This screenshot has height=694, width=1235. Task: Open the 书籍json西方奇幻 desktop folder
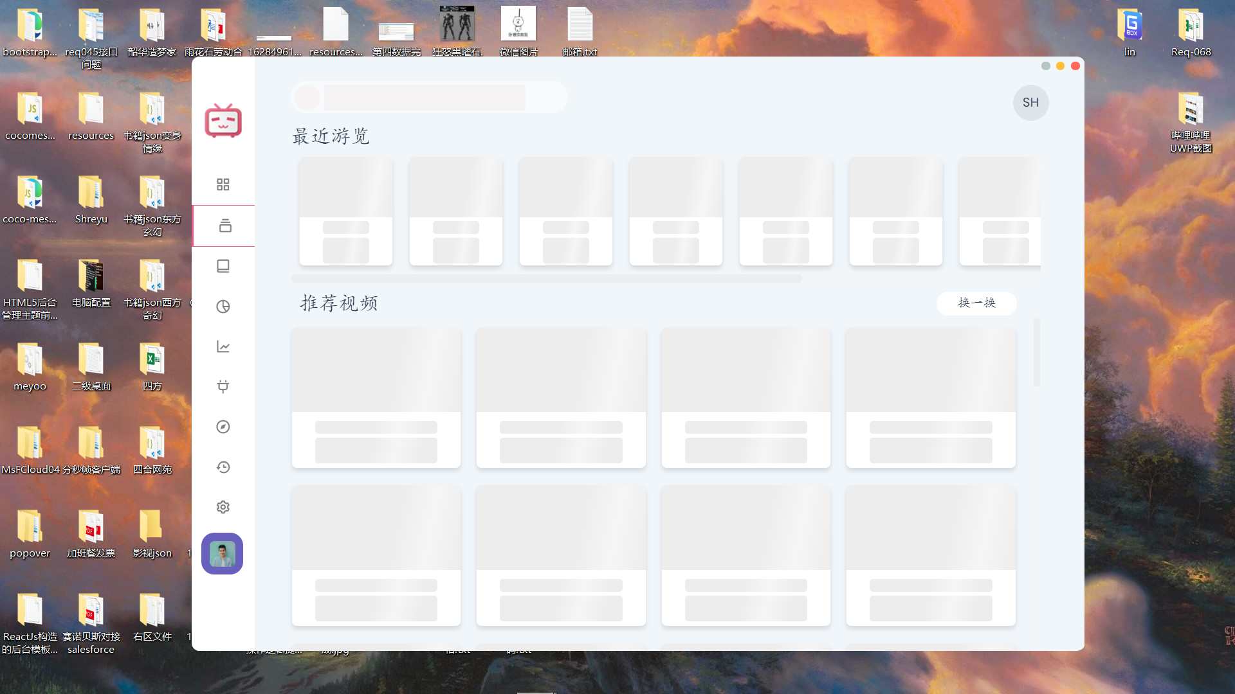point(152,289)
